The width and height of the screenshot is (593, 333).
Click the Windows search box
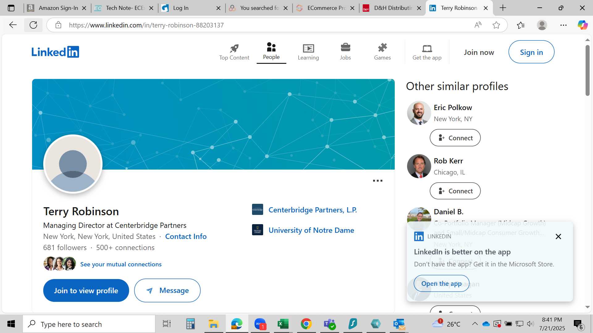89,324
